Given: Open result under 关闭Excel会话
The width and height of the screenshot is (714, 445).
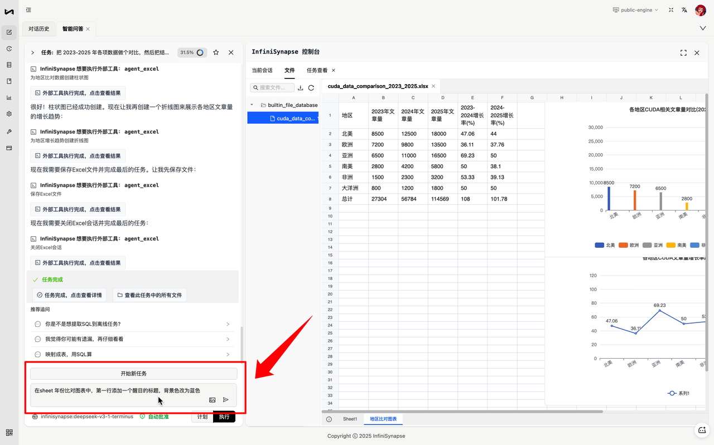Looking at the screenshot, I should click(x=78, y=263).
